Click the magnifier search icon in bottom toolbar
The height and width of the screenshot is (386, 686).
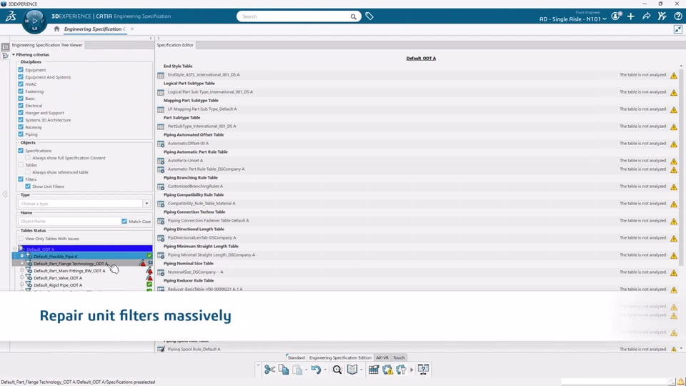(337, 370)
